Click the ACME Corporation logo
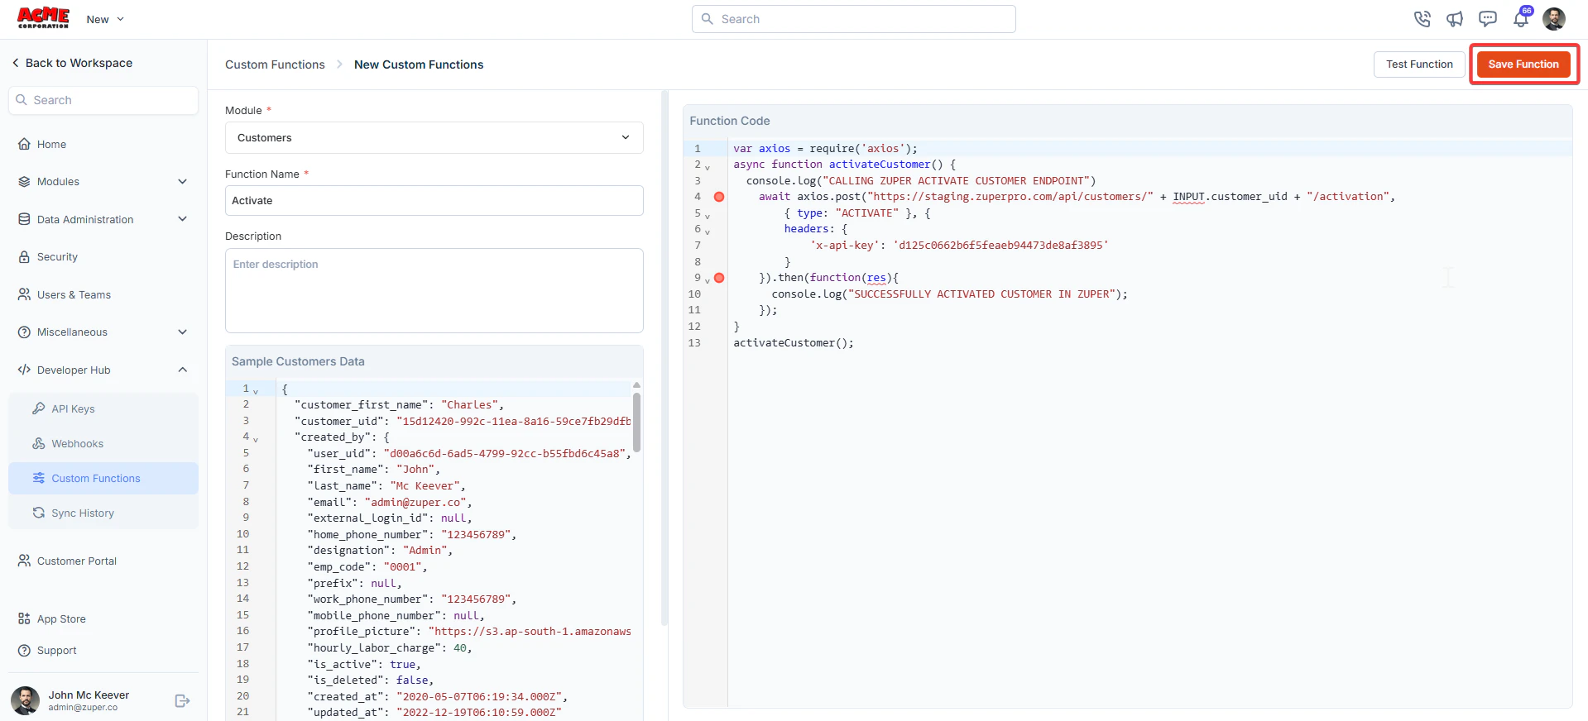This screenshot has height=721, width=1588. point(43,18)
